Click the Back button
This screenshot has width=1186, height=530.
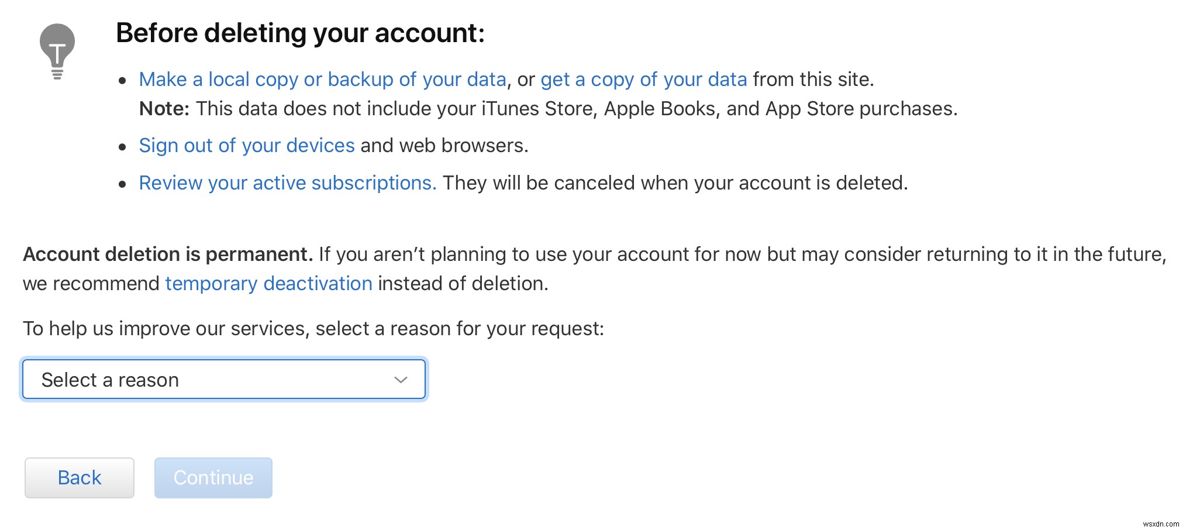click(x=79, y=477)
